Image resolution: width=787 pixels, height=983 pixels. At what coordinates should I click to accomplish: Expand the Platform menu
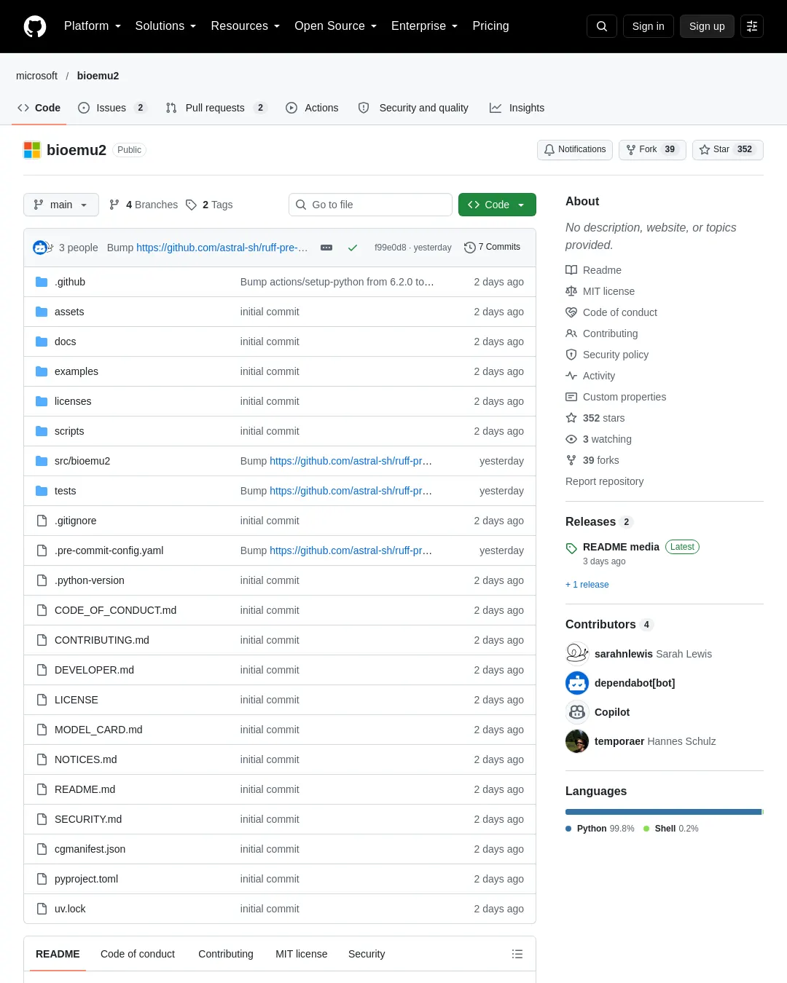click(93, 26)
